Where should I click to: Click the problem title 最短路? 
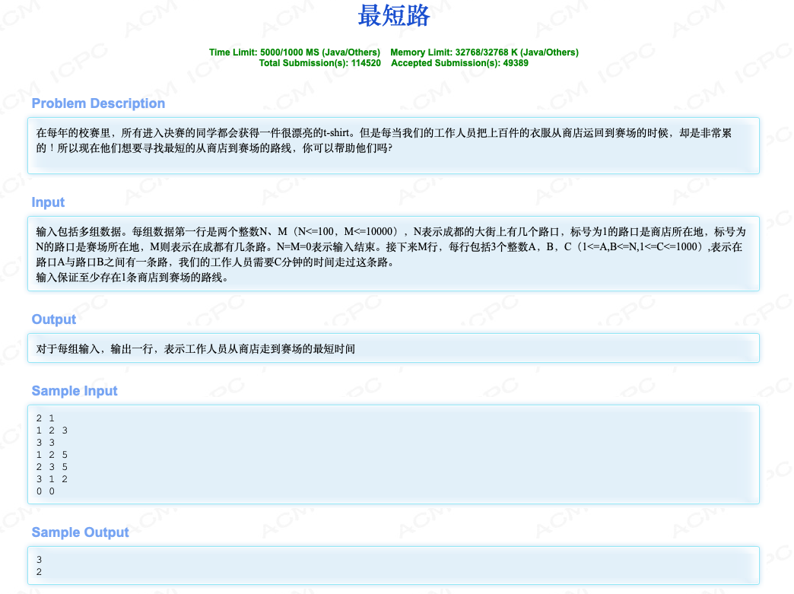tap(393, 16)
